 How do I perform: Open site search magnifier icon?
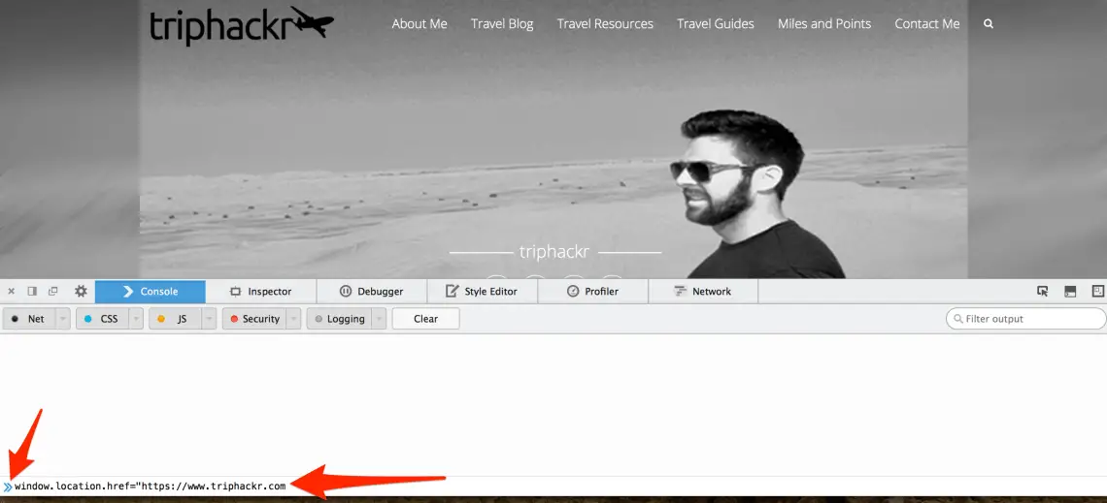point(989,24)
